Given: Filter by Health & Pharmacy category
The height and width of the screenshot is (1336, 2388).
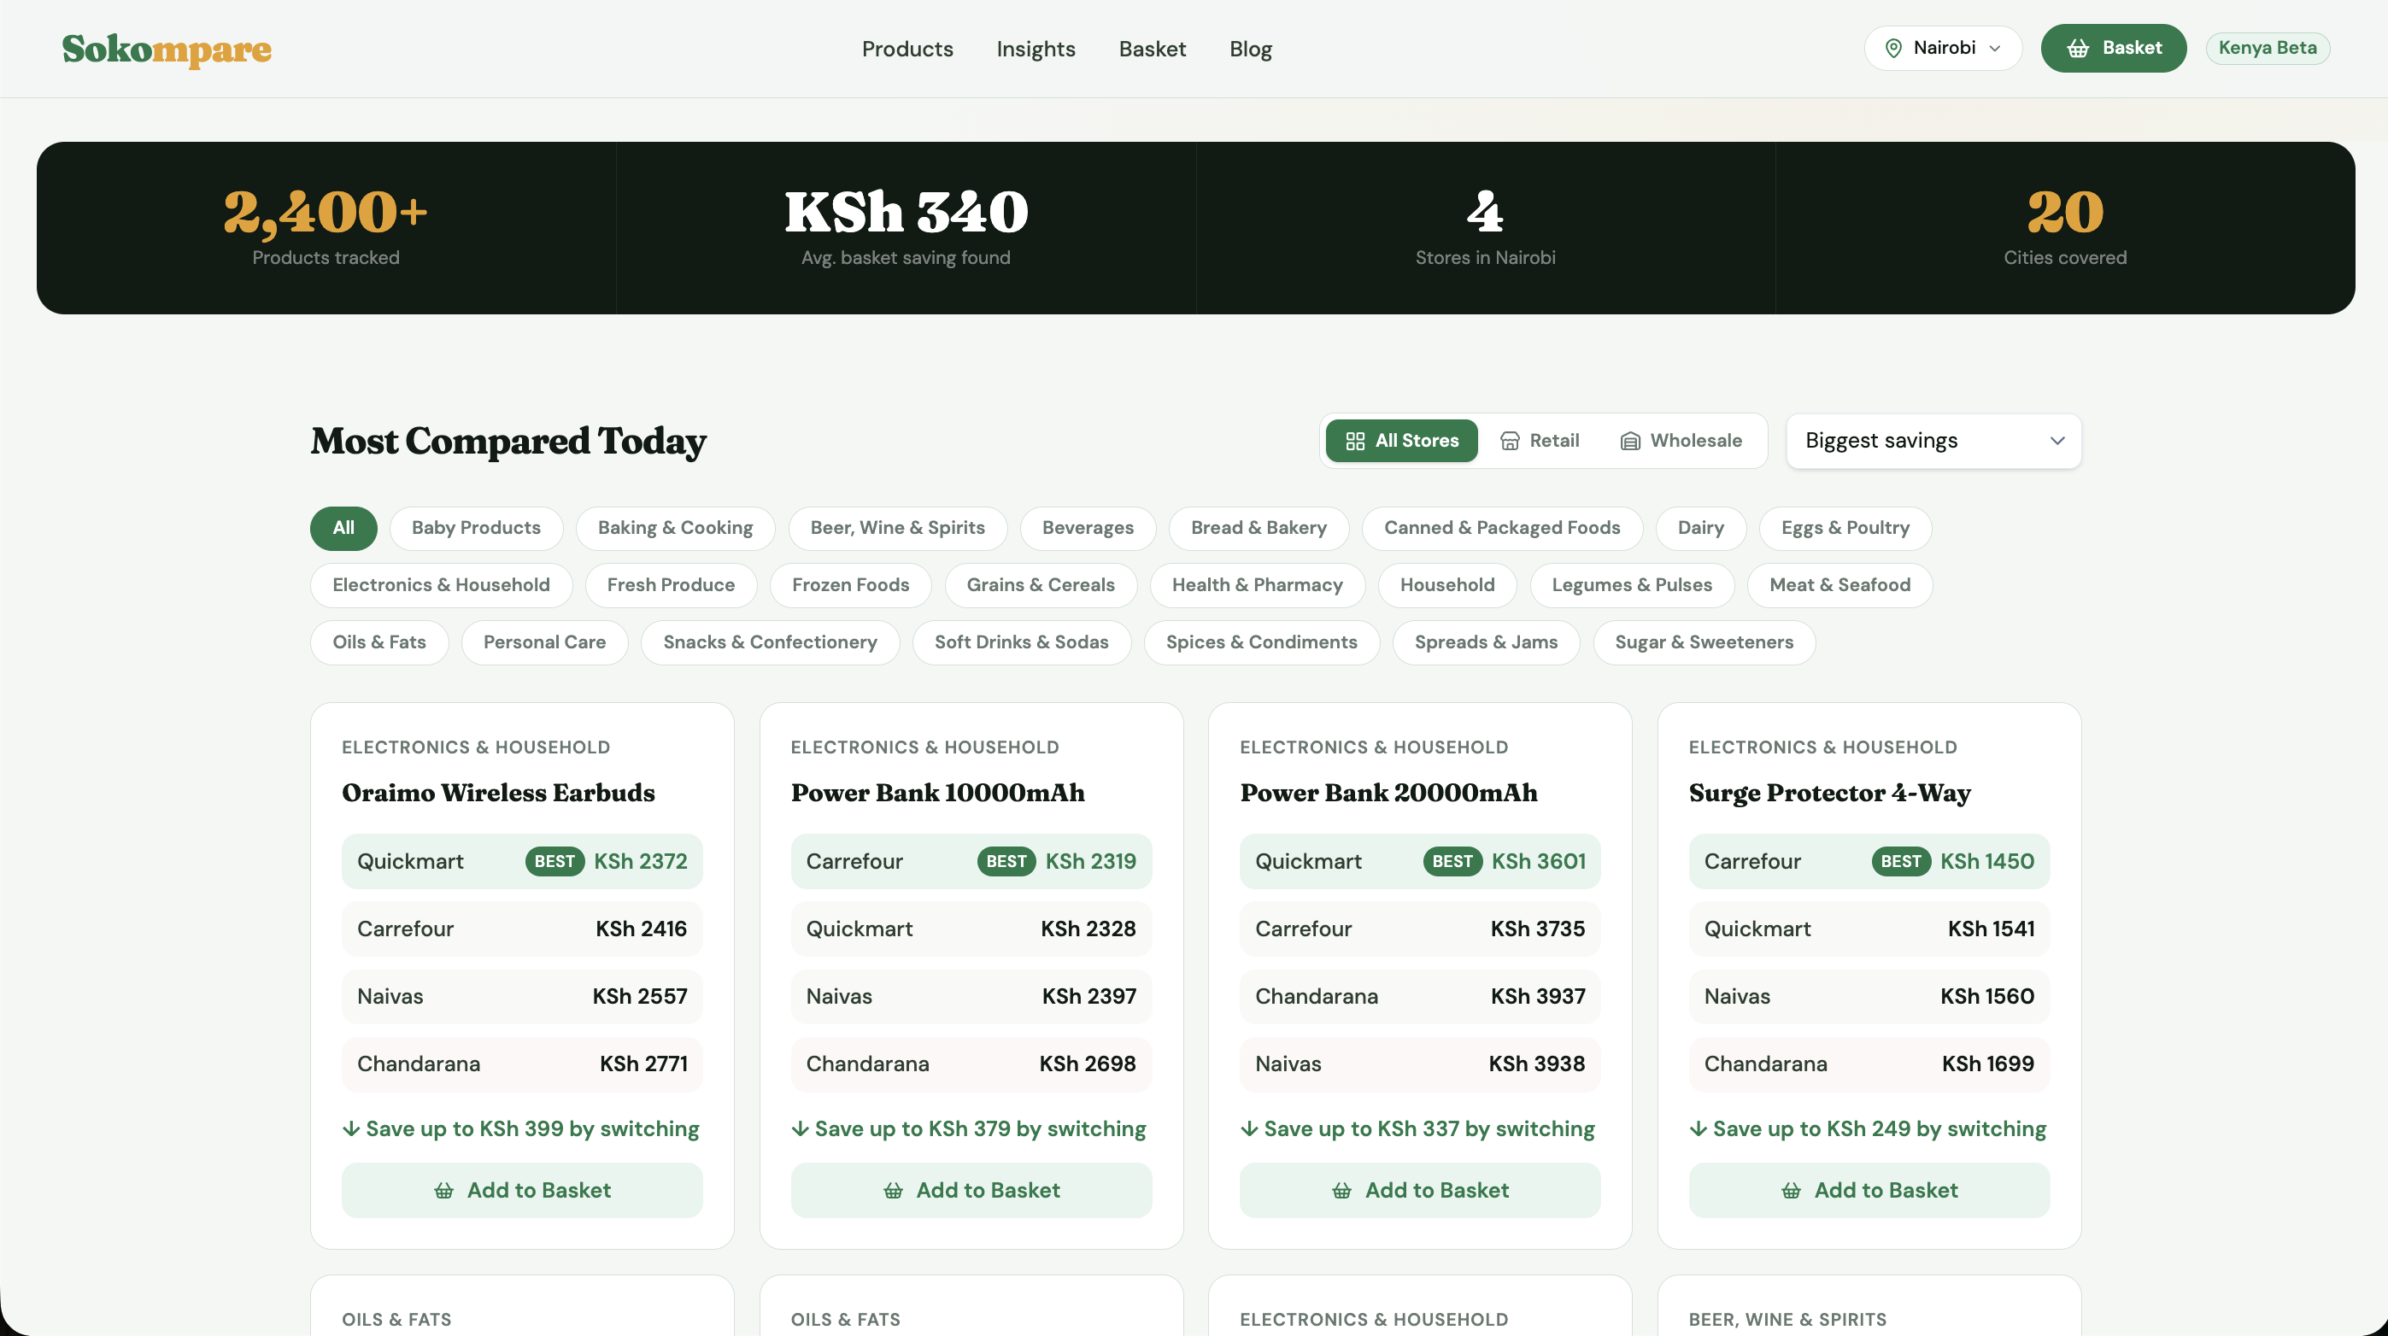Looking at the screenshot, I should (x=1257, y=586).
